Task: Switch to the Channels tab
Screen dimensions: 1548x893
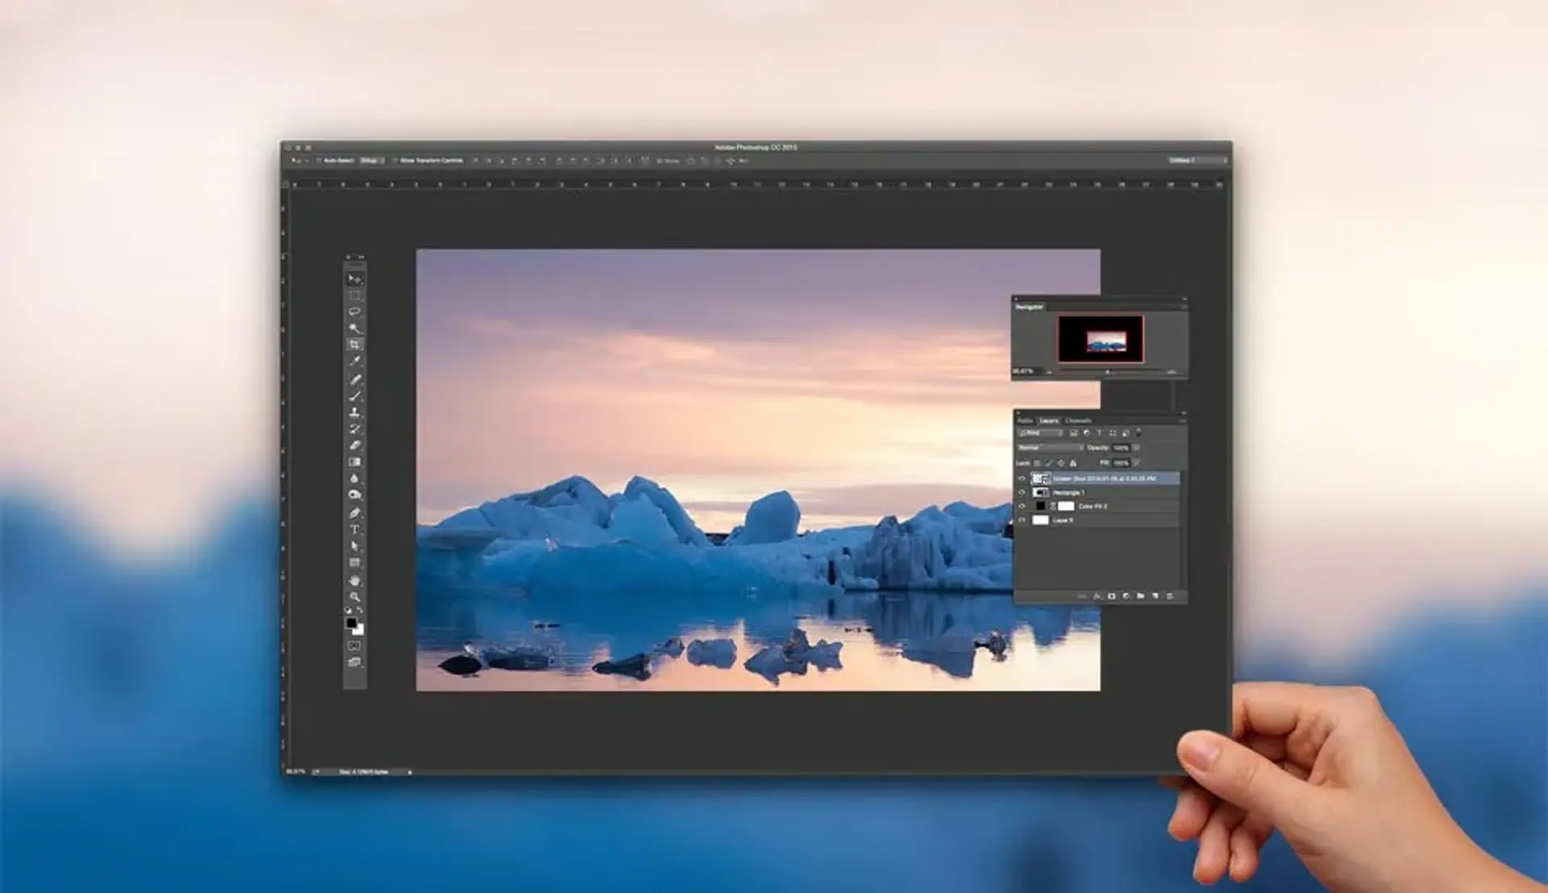Action: (x=1078, y=421)
